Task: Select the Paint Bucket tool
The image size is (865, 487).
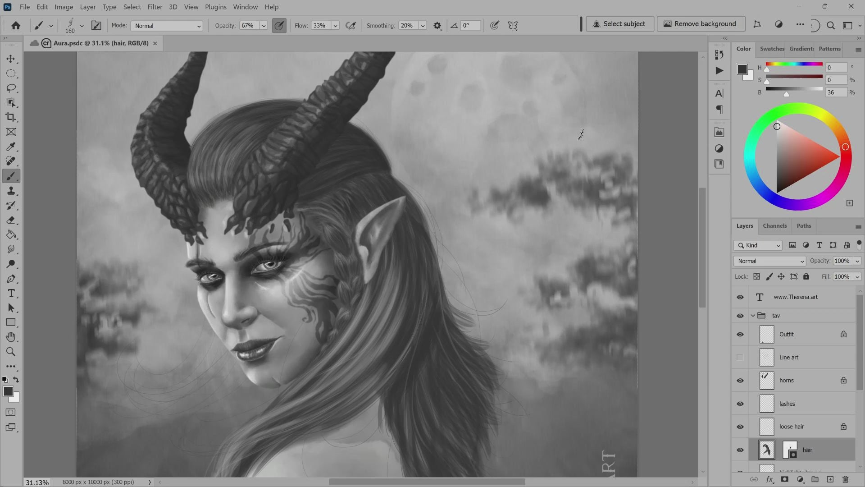Action: click(11, 234)
